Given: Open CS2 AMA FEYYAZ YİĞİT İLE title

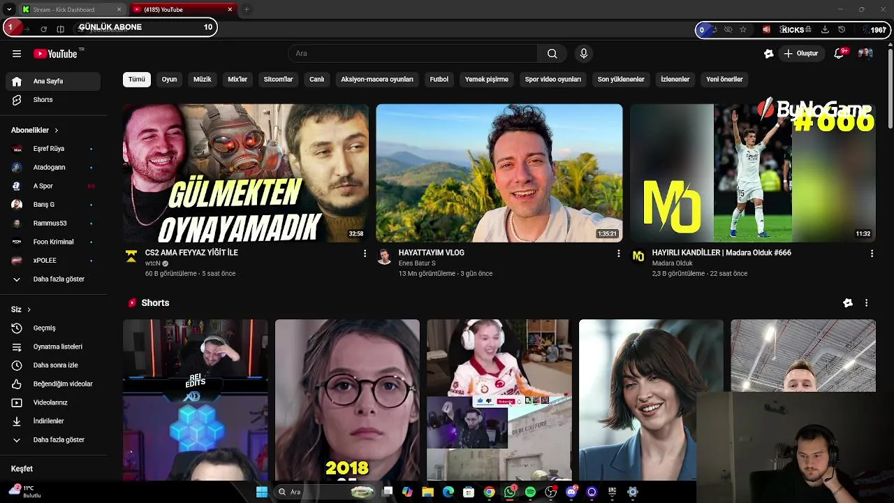Looking at the screenshot, I should (x=191, y=253).
